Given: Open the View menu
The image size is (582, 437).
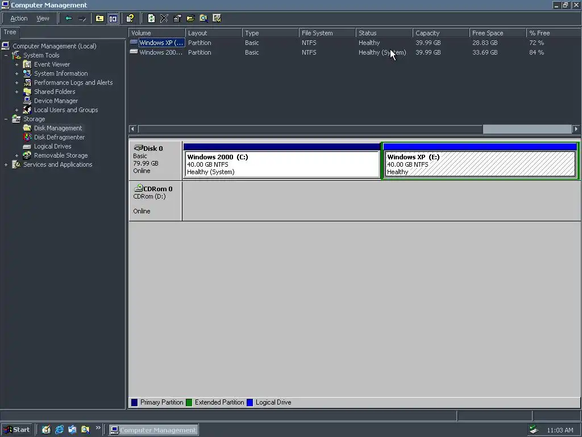Looking at the screenshot, I should click(x=43, y=18).
